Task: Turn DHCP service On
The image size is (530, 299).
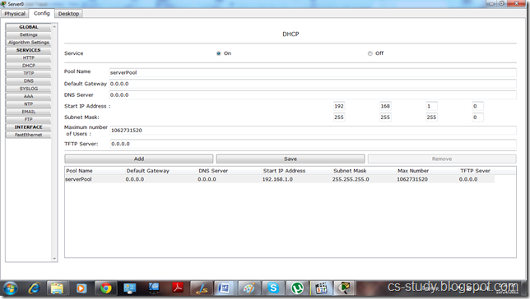Action: click(x=218, y=53)
